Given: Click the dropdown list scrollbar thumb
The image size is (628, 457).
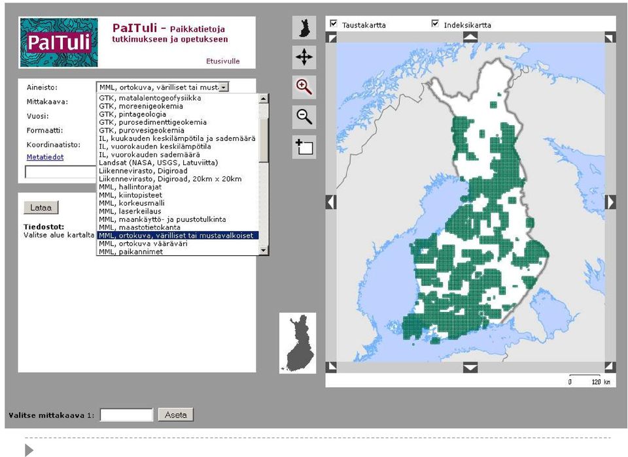Looking at the screenshot, I should [263, 140].
